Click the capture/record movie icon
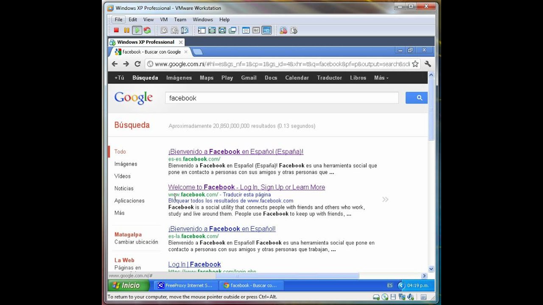543x305 pixels. coord(283,30)
